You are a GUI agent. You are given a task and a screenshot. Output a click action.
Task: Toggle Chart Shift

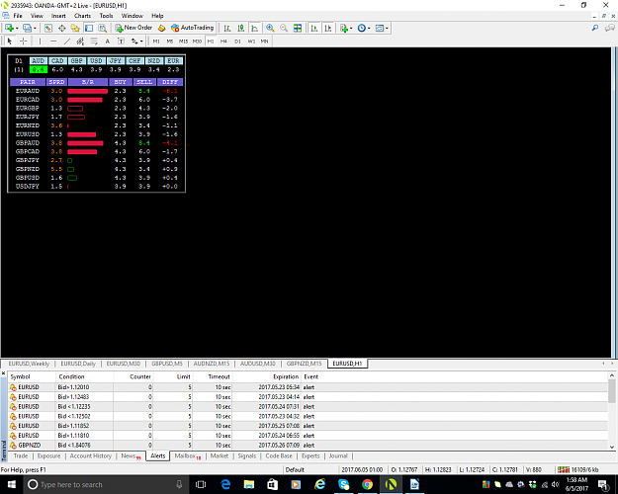pyautogui.click(x=328, y=28)
